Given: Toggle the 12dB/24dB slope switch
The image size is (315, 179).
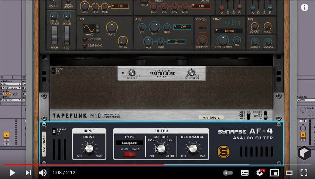Looking at the screenshot, I should [130, 154].
